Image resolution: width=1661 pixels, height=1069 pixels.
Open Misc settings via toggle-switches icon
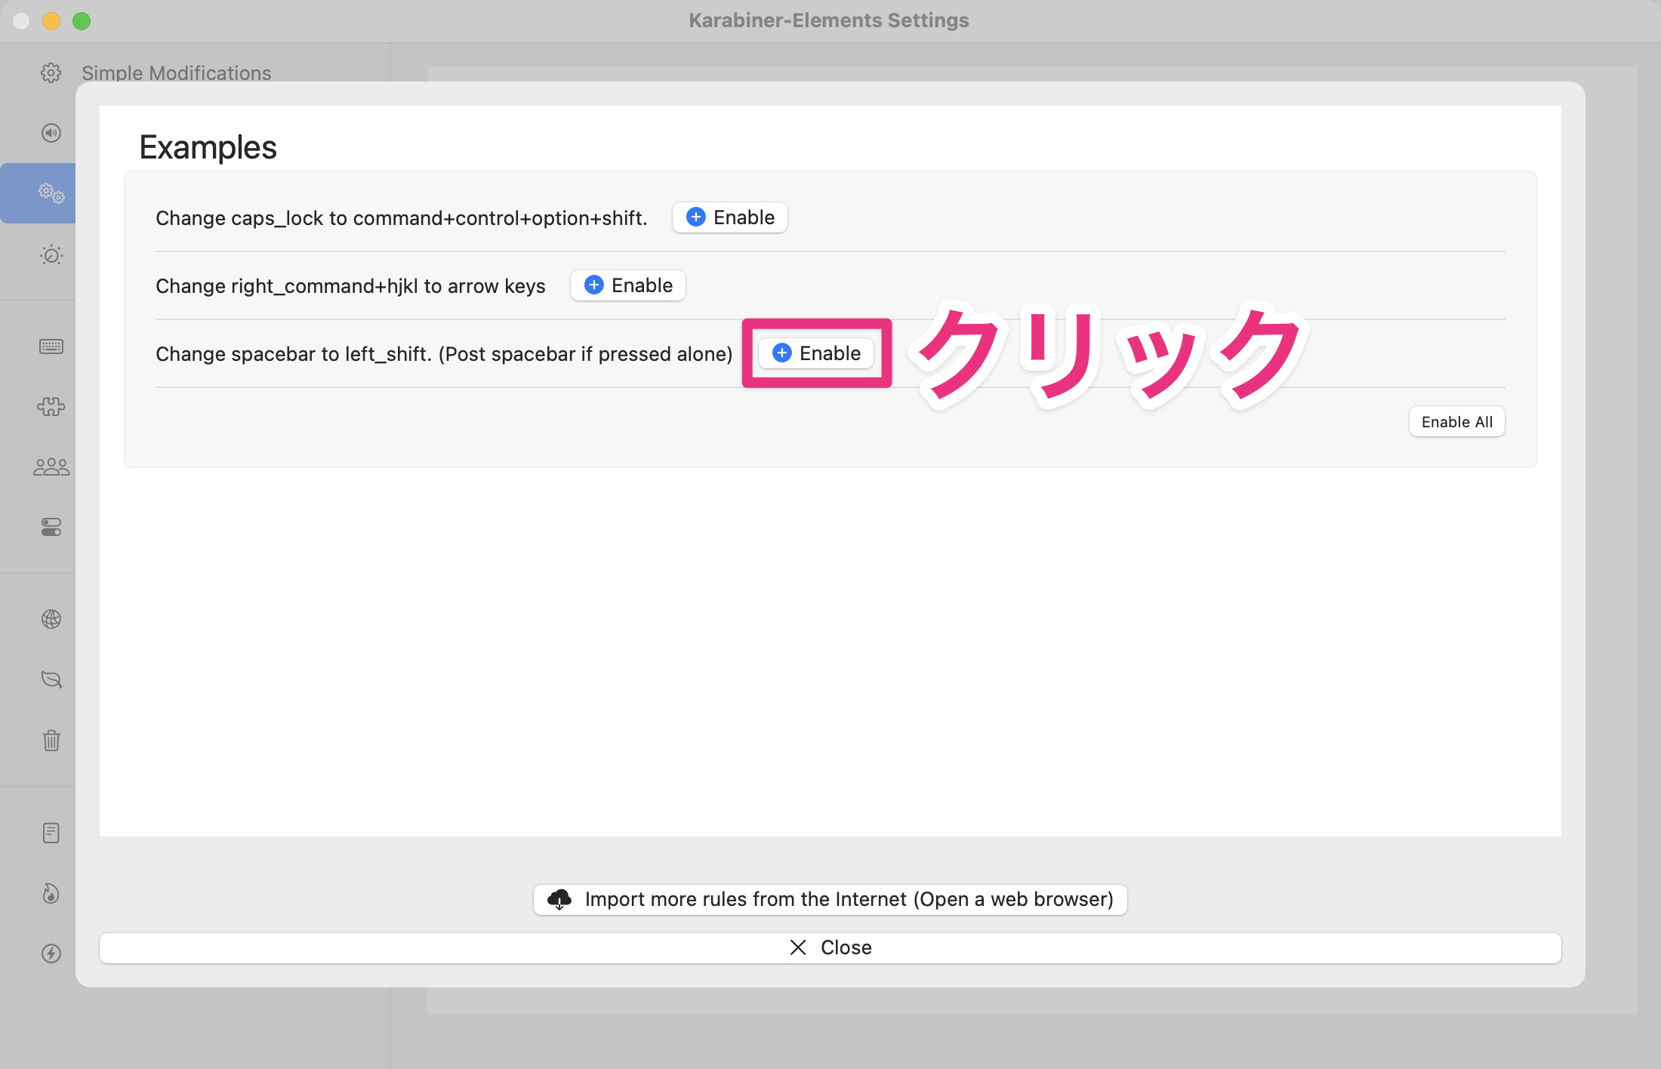tap(51, 527)
